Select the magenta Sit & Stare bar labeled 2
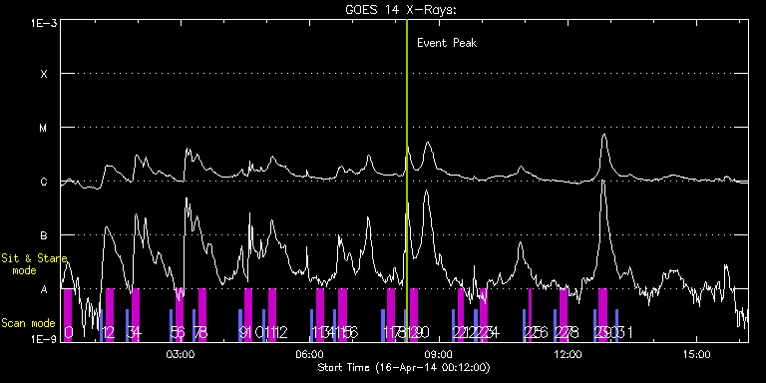The height and width of the screenshot is (383, 766). (110, 315)
